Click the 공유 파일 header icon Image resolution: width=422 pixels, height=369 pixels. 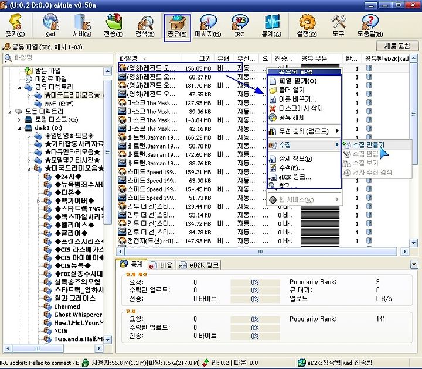coord(6,47)
